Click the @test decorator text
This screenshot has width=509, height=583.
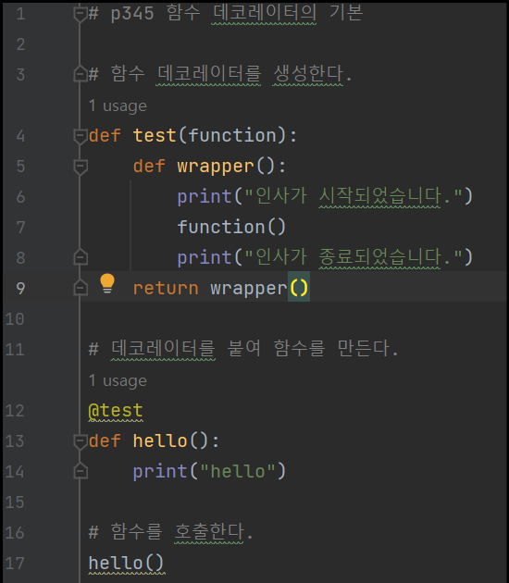click(x=116, y=411)
